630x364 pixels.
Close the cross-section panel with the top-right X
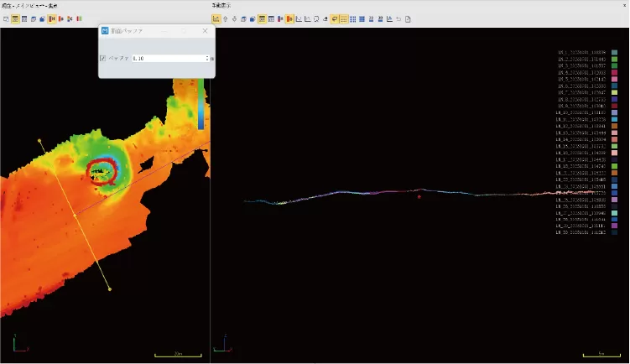pyautogui.click(x=623, y=6)
